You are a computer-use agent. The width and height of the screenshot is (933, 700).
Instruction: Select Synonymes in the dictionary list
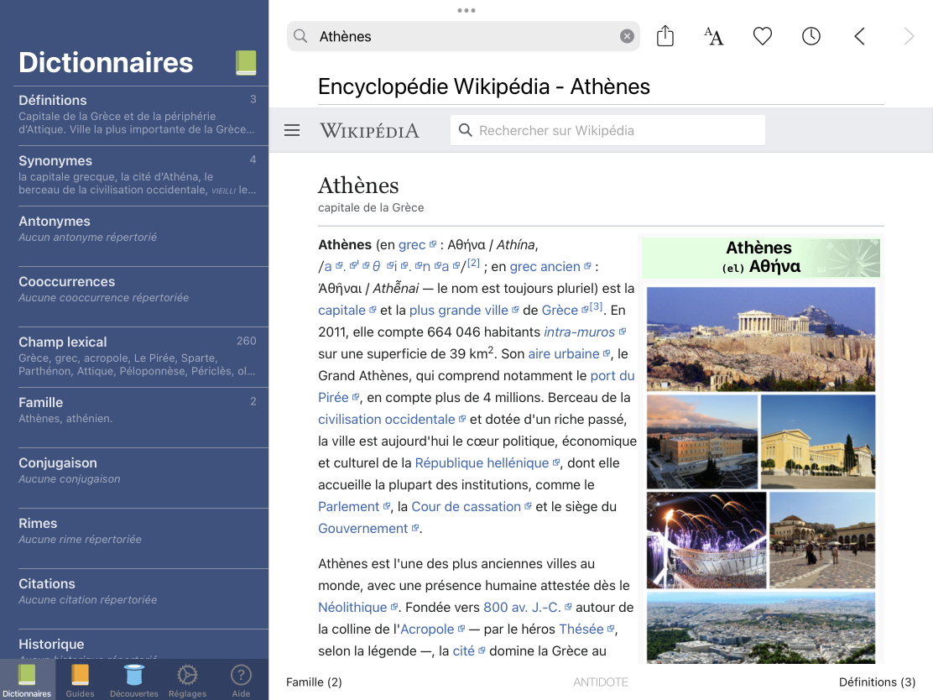[134, 175]
